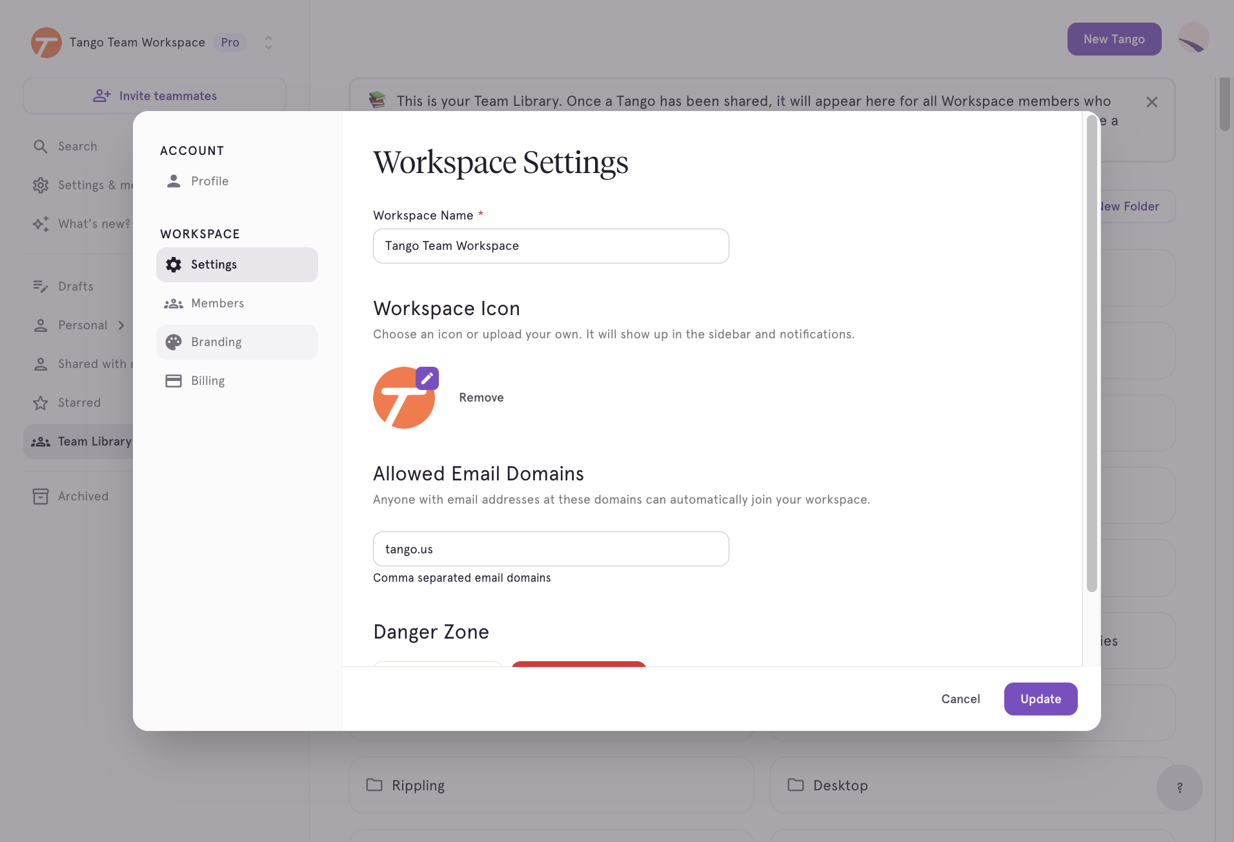Click Invite teammates button
1234x842 pixels.
point(155,96)
